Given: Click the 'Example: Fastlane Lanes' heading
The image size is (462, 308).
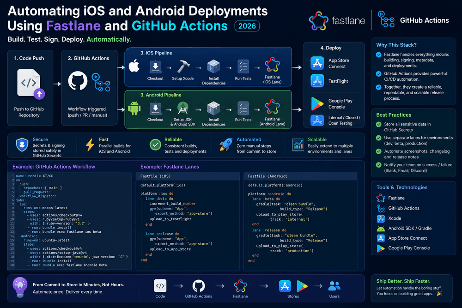Looking at the screenshot, I should pos(170,167).
